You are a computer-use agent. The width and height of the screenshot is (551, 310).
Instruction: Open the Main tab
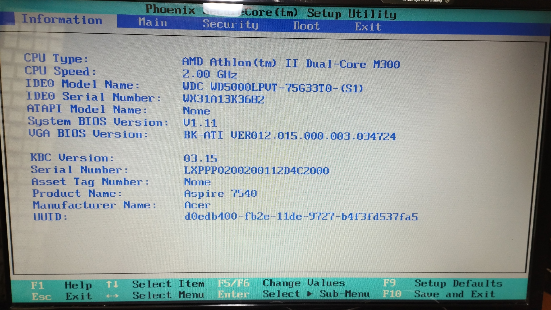(152, 22)
